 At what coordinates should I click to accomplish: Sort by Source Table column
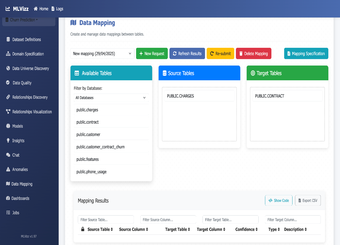(100, 229)
